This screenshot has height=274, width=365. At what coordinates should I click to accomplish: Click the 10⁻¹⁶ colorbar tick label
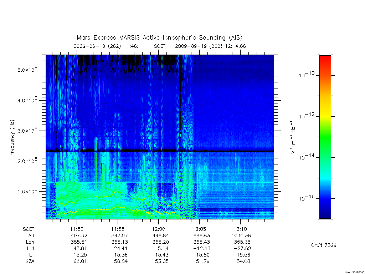307,198
